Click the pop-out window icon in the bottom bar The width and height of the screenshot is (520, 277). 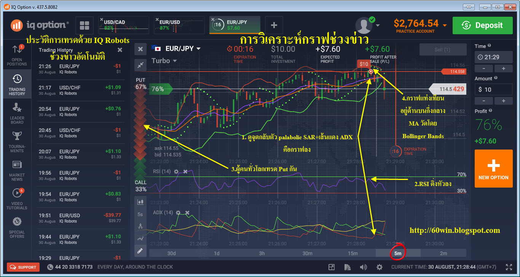pos(332,267)
